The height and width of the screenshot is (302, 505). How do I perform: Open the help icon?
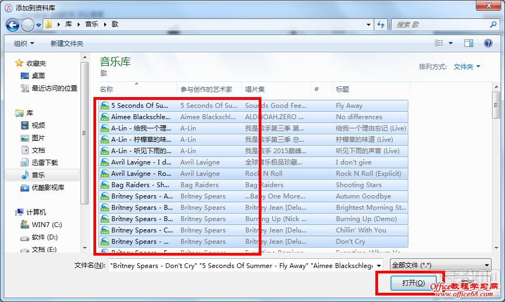488,43
